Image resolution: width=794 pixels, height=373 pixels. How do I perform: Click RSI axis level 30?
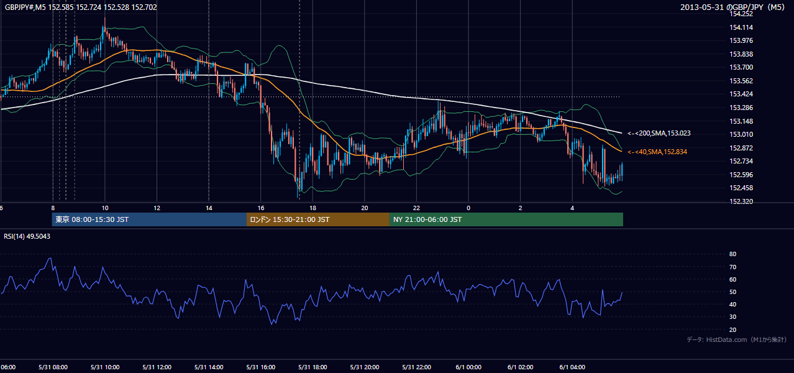(x=732, y=317)
